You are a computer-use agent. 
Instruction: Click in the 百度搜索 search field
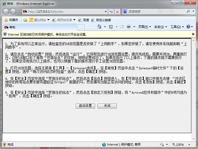pyautogui.click(x=156, y=12)
